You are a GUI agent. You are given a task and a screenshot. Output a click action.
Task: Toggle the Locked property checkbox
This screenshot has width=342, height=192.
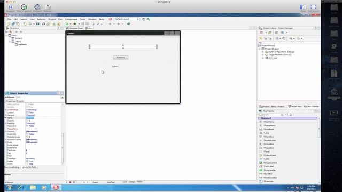pyautogui.click(x=27, y=113)
